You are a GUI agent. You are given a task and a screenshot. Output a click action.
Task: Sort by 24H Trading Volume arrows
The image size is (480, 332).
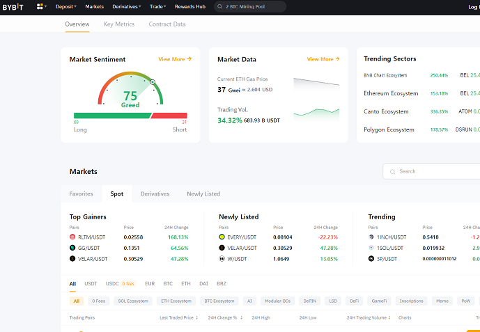pyautogui.click(x=389, y=317)
